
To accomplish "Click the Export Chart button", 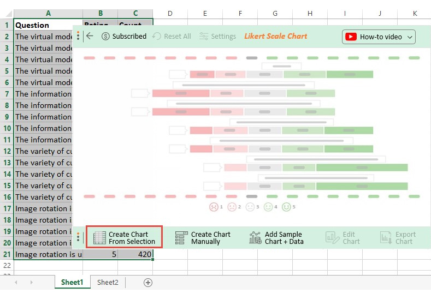I will coord(398,238).
